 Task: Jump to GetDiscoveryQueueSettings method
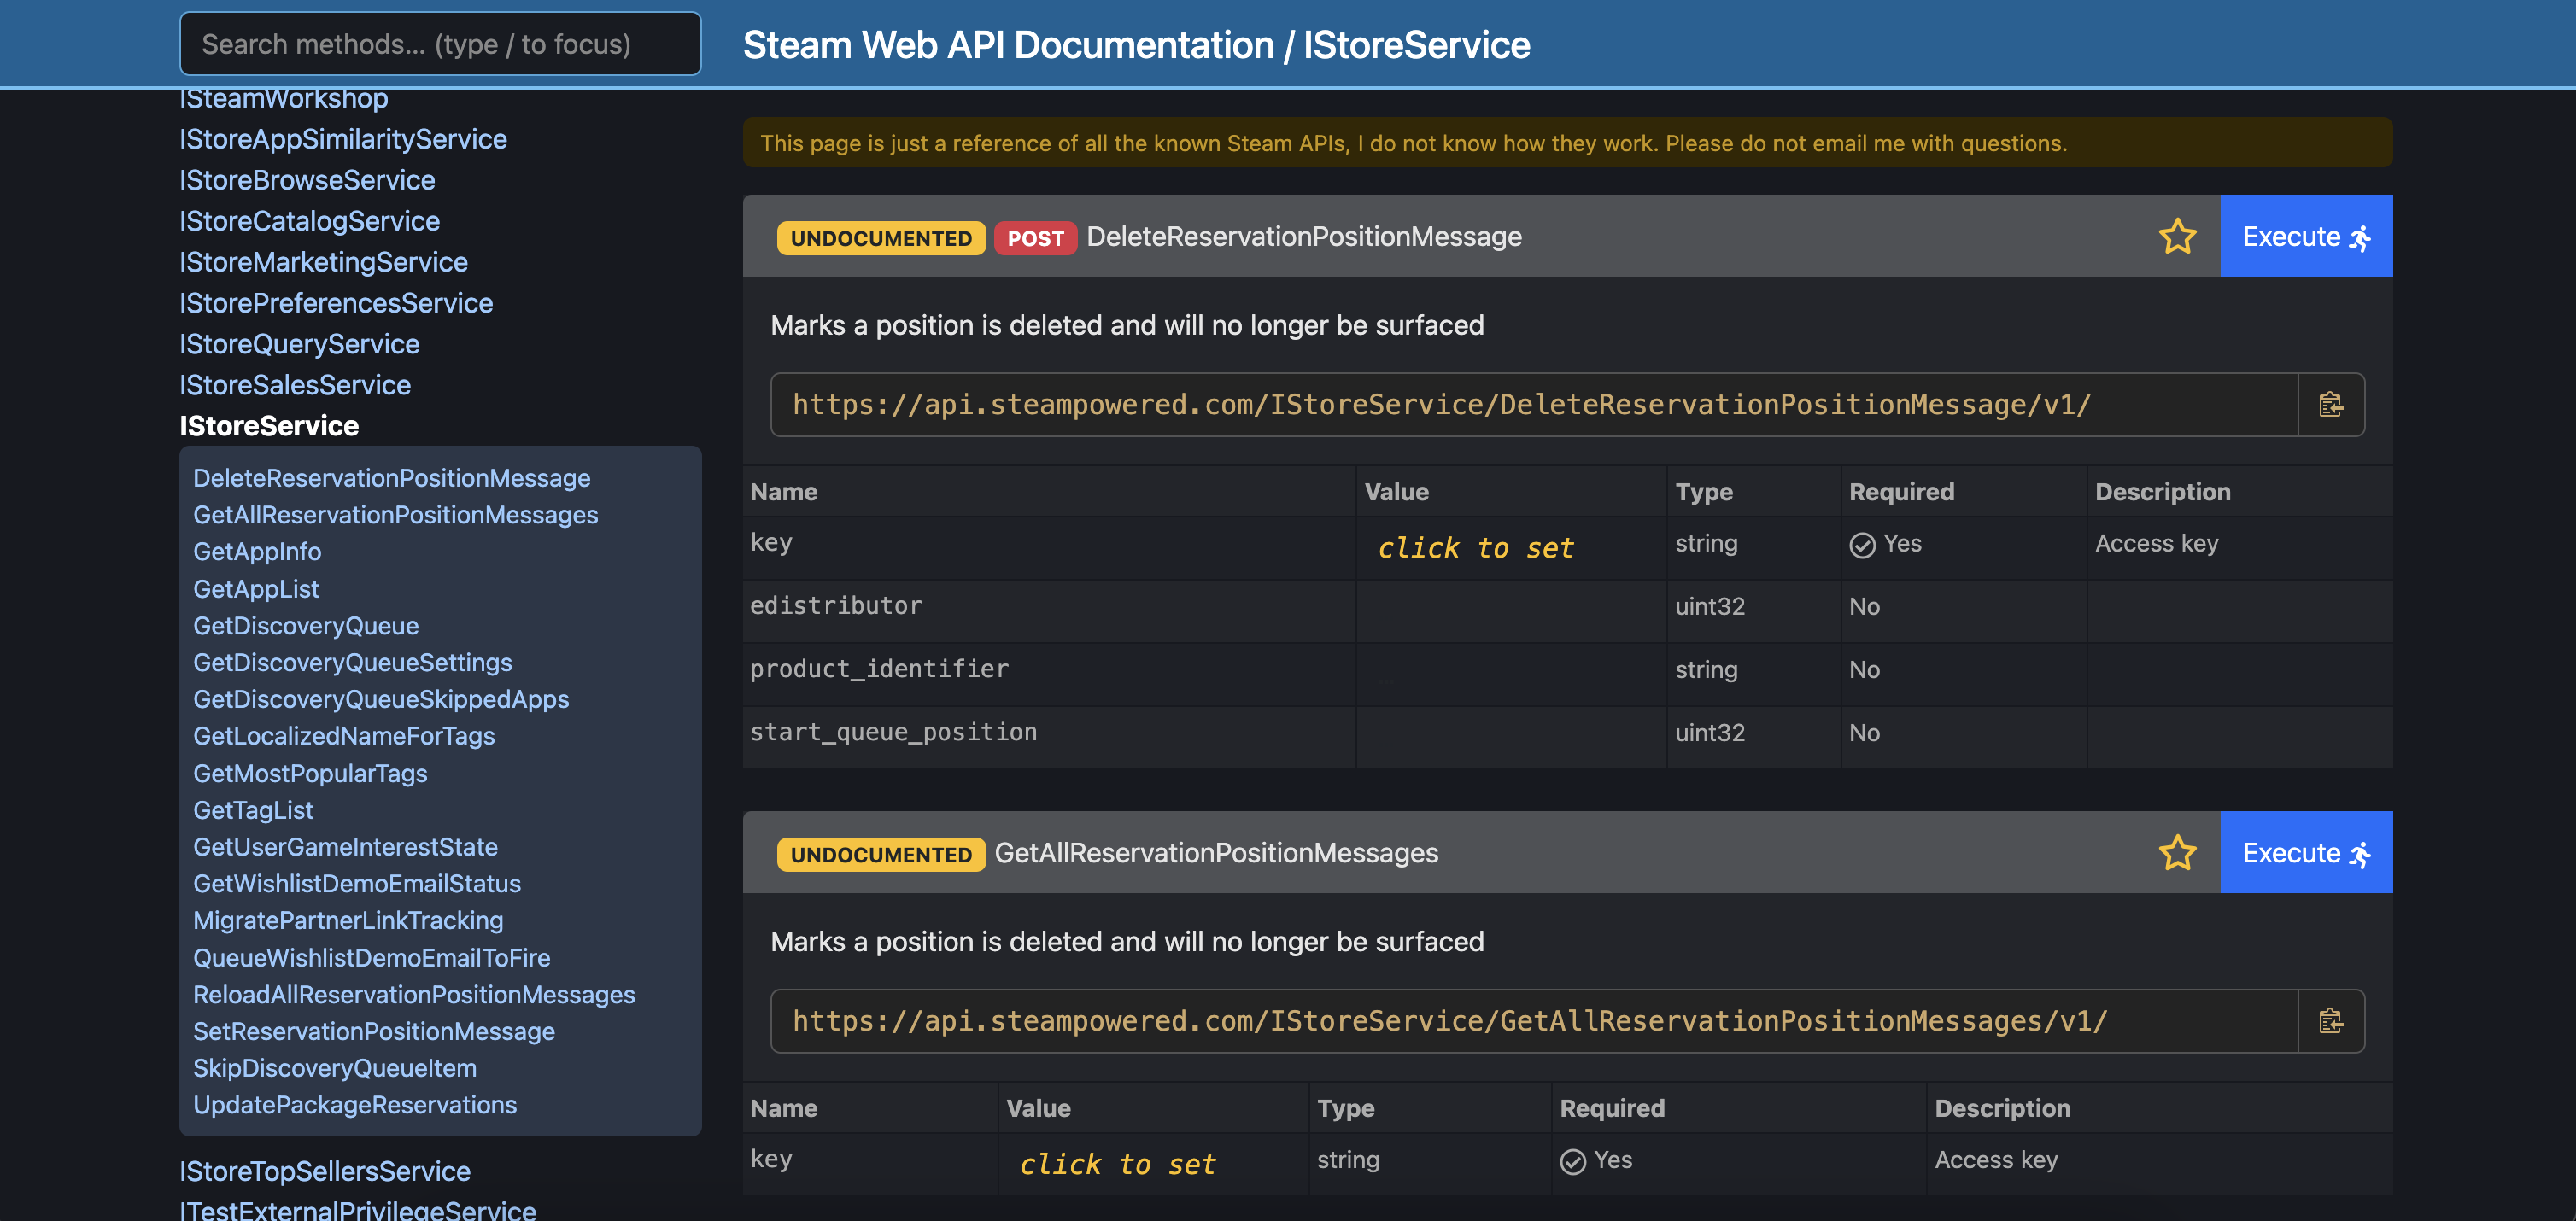(x=353, y=663)
